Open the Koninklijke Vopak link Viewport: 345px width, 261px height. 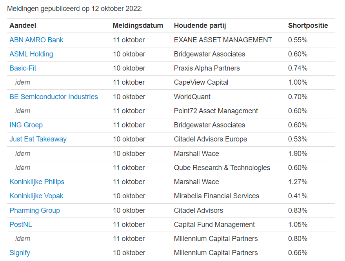point(36,196)
